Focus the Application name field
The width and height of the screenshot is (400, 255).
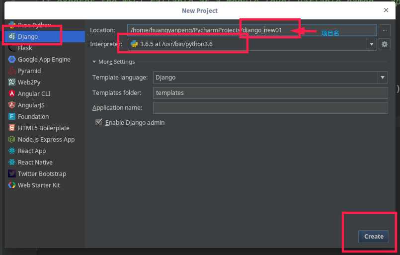[x=270, y=108]
